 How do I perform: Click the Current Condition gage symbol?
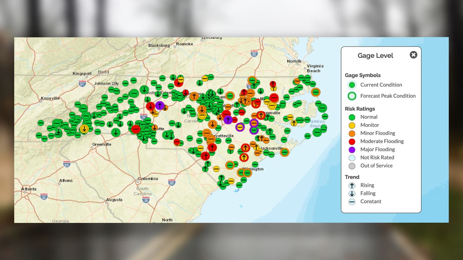(x=352, y=85)
